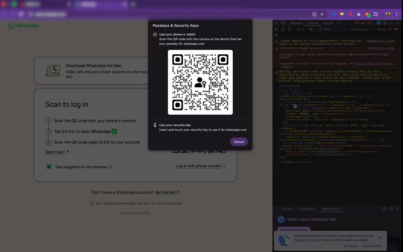Expand the x-storagemutated-1 warning message

(281, 41)
